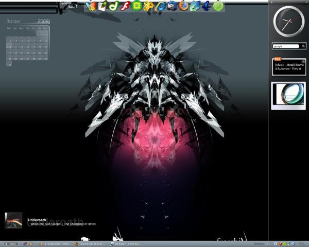Open Thunderbird mail from the dock

tap(171, 6)
